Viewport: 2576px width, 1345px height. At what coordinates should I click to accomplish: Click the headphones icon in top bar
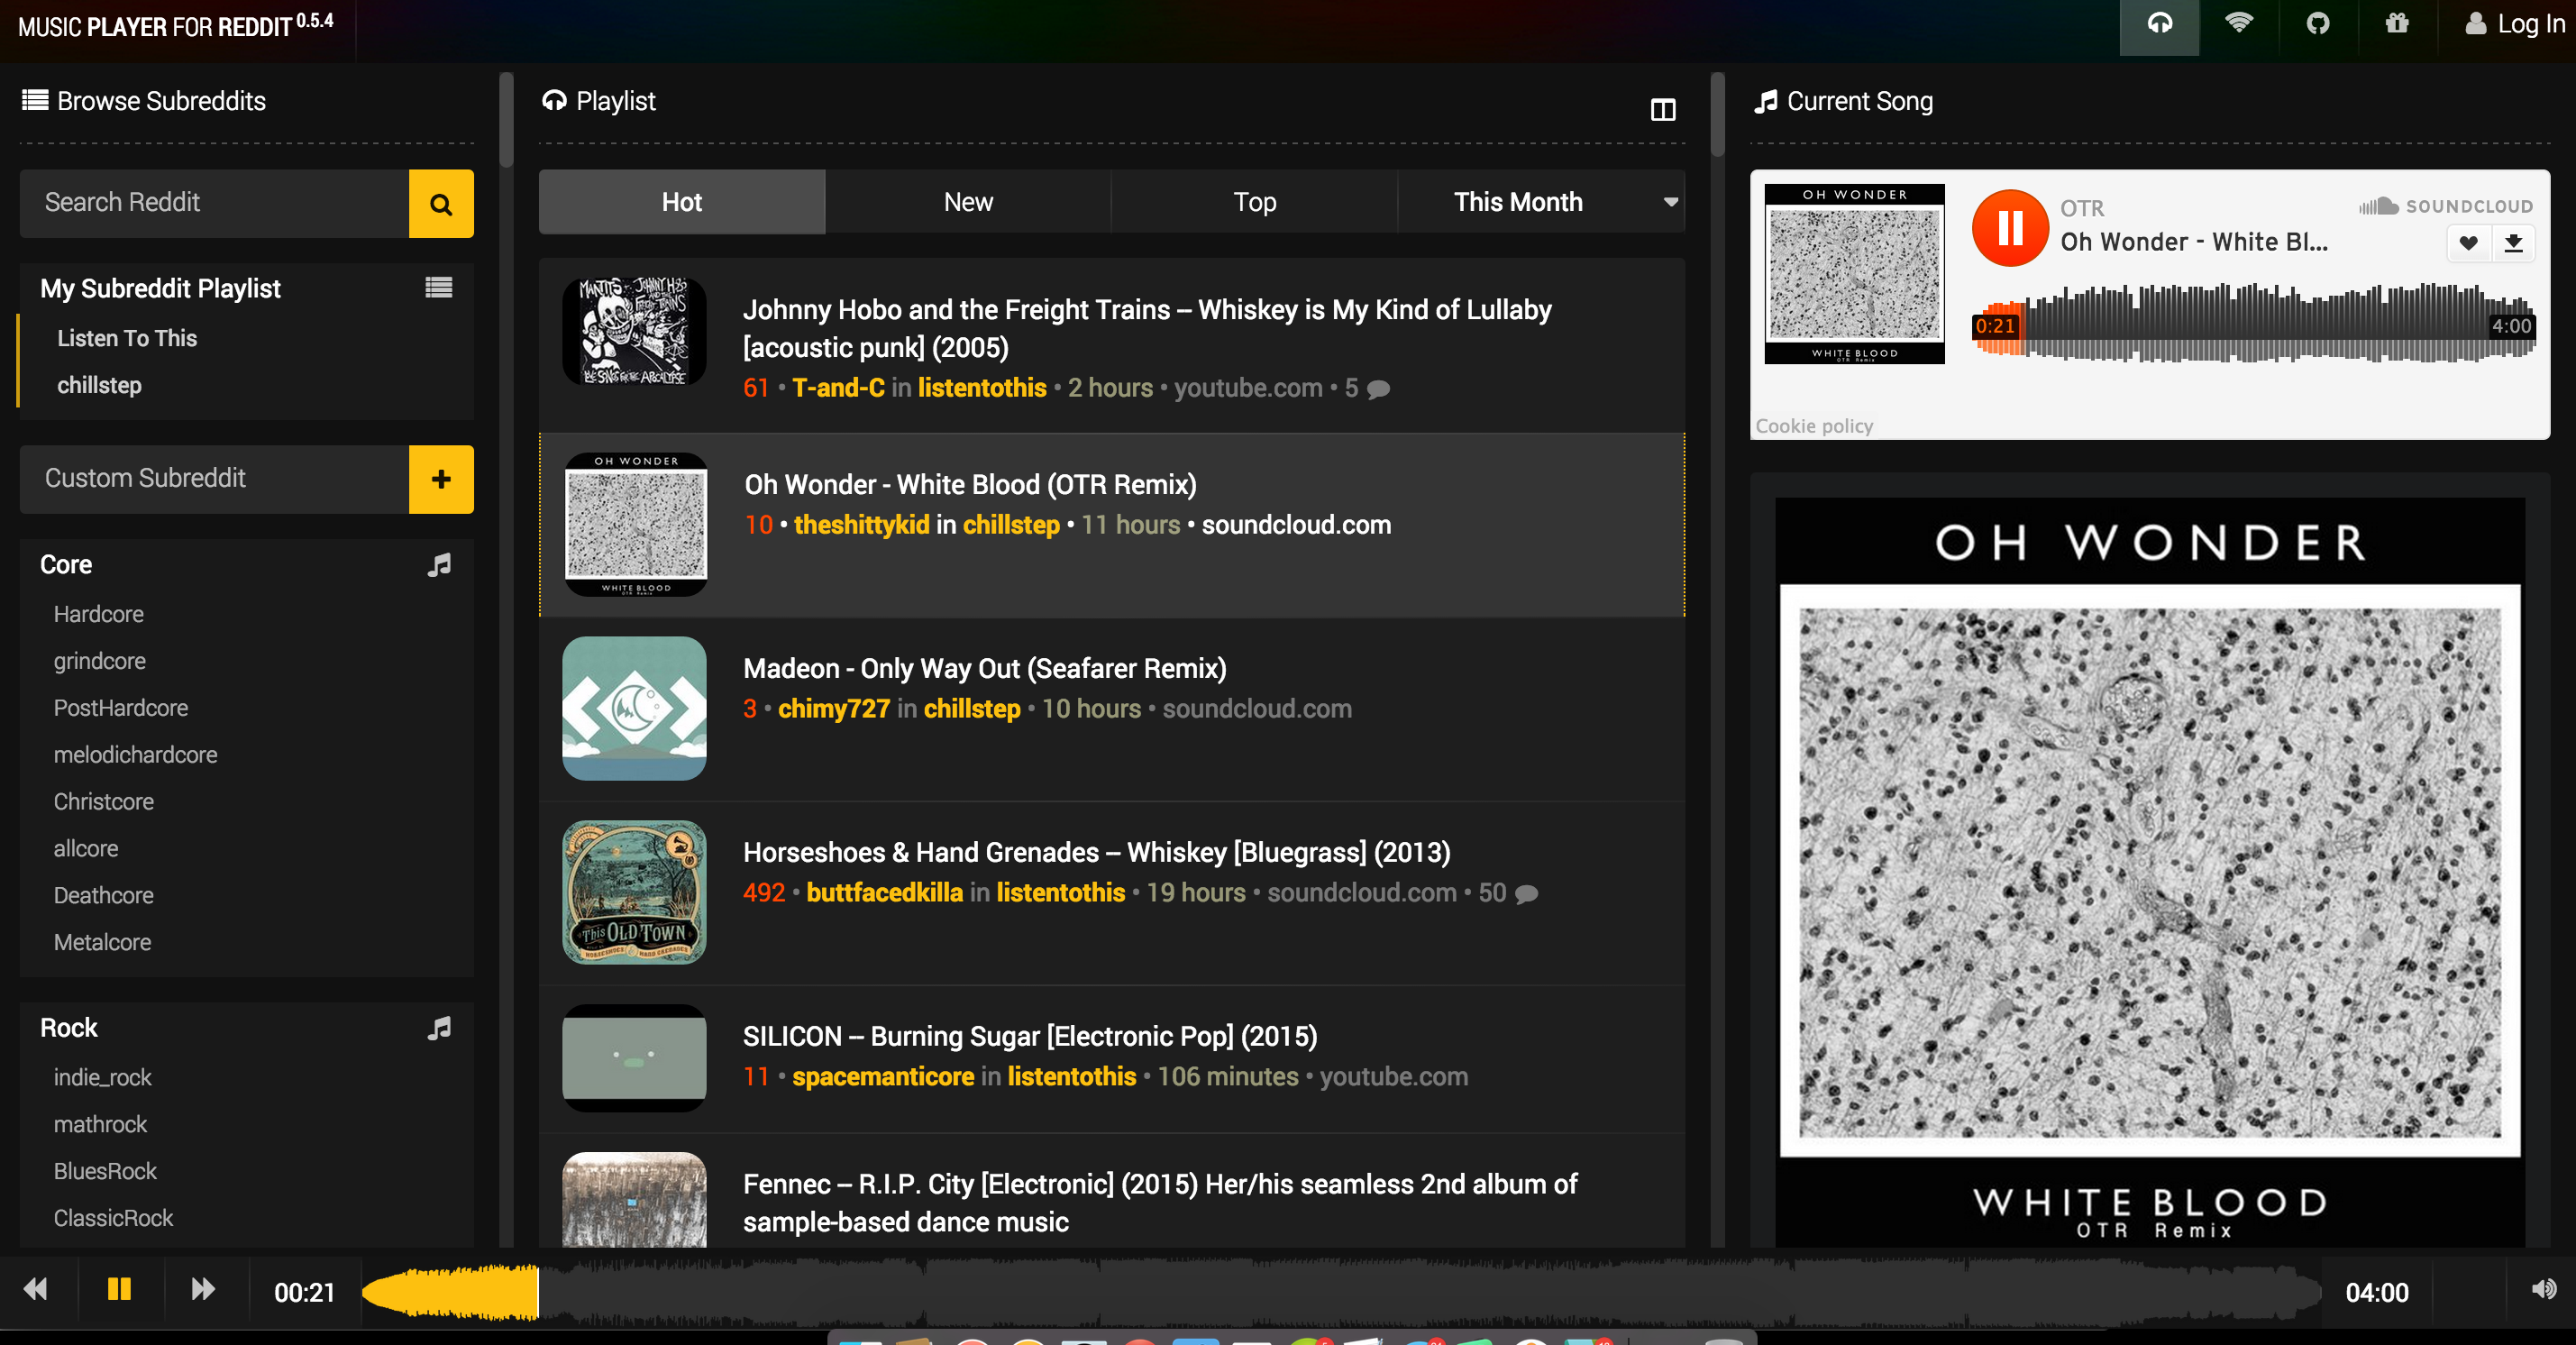click(2158, 24)
